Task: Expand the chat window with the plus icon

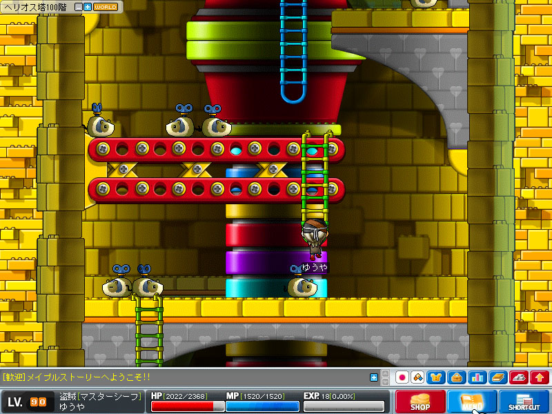Action: (374, 377)
